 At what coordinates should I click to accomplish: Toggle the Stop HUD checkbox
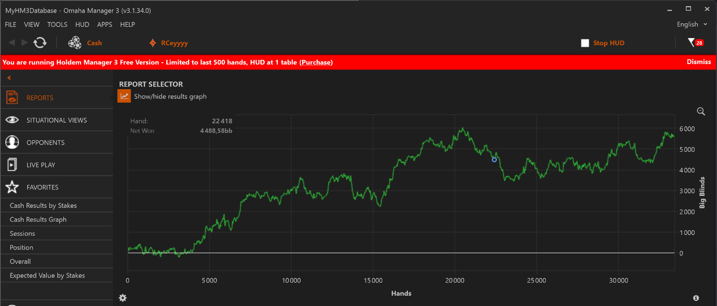pos(585,43)
